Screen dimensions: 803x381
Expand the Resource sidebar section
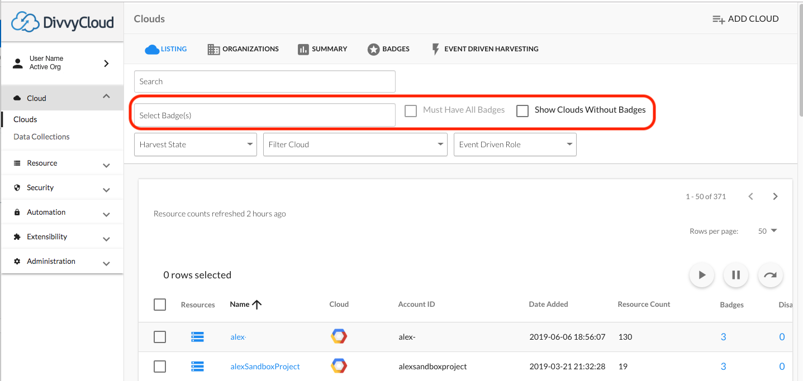(x=106, y=166)
